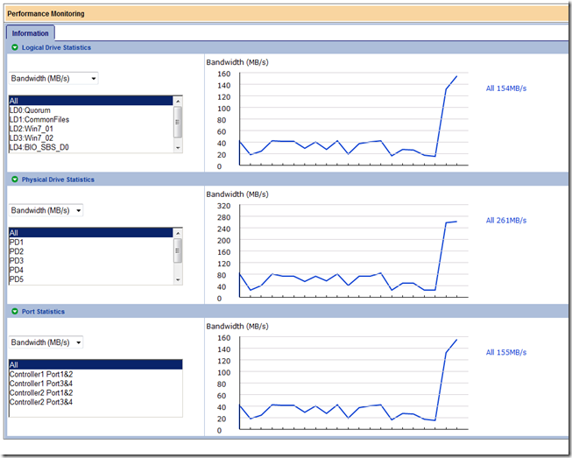Select All in physical drive list
572x458 pixels.
coord(91,233)
